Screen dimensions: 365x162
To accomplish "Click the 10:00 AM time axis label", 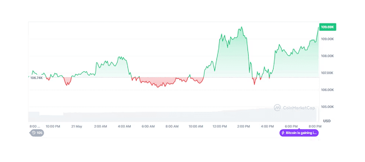I will tap(196, 126).
